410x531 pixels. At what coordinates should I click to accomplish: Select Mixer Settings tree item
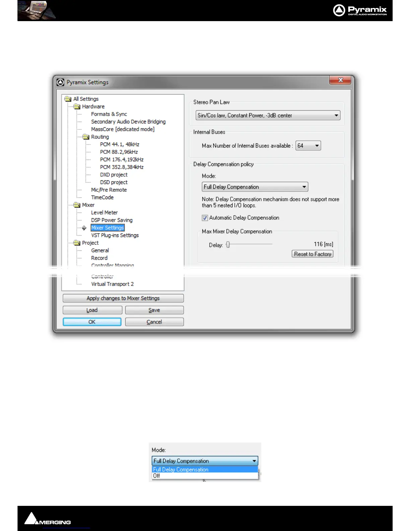pos(108,228)
